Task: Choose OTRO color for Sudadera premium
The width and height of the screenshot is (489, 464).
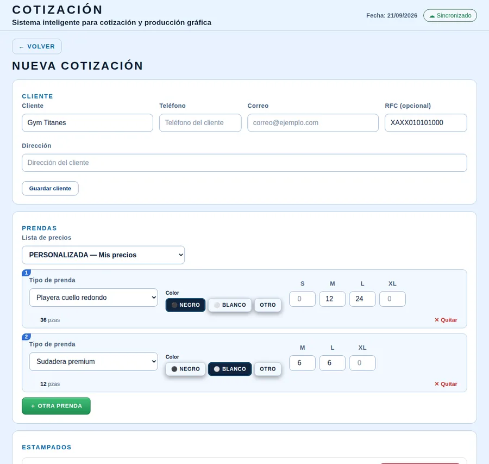Action: click(x=267, y=369)
